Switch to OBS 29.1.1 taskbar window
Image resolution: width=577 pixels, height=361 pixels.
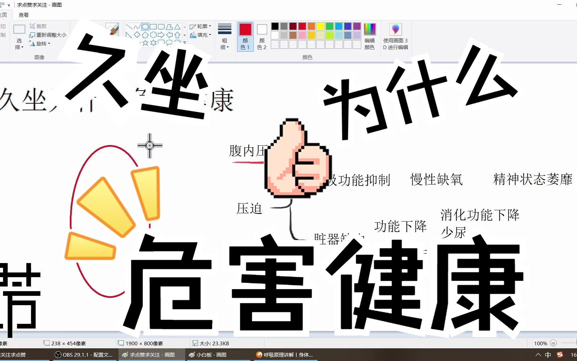[x=84, y=355]
